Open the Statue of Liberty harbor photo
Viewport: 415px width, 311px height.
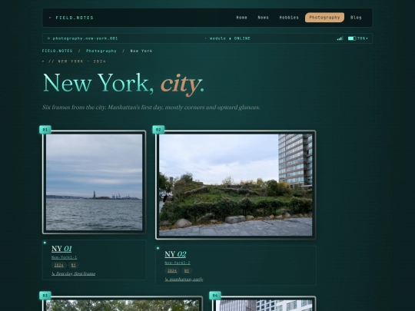(95, 182)
